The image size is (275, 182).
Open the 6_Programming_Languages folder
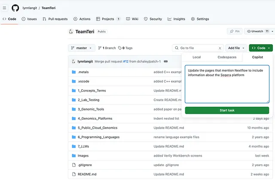tap(98, 137)
